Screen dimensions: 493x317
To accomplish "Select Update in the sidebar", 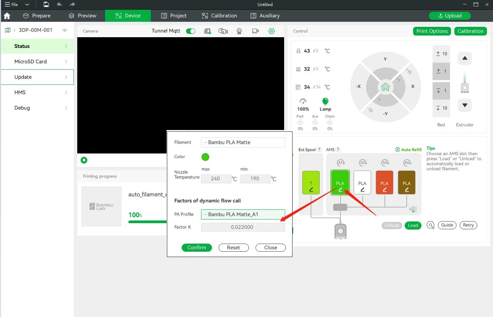I will [x=37, y=77].
